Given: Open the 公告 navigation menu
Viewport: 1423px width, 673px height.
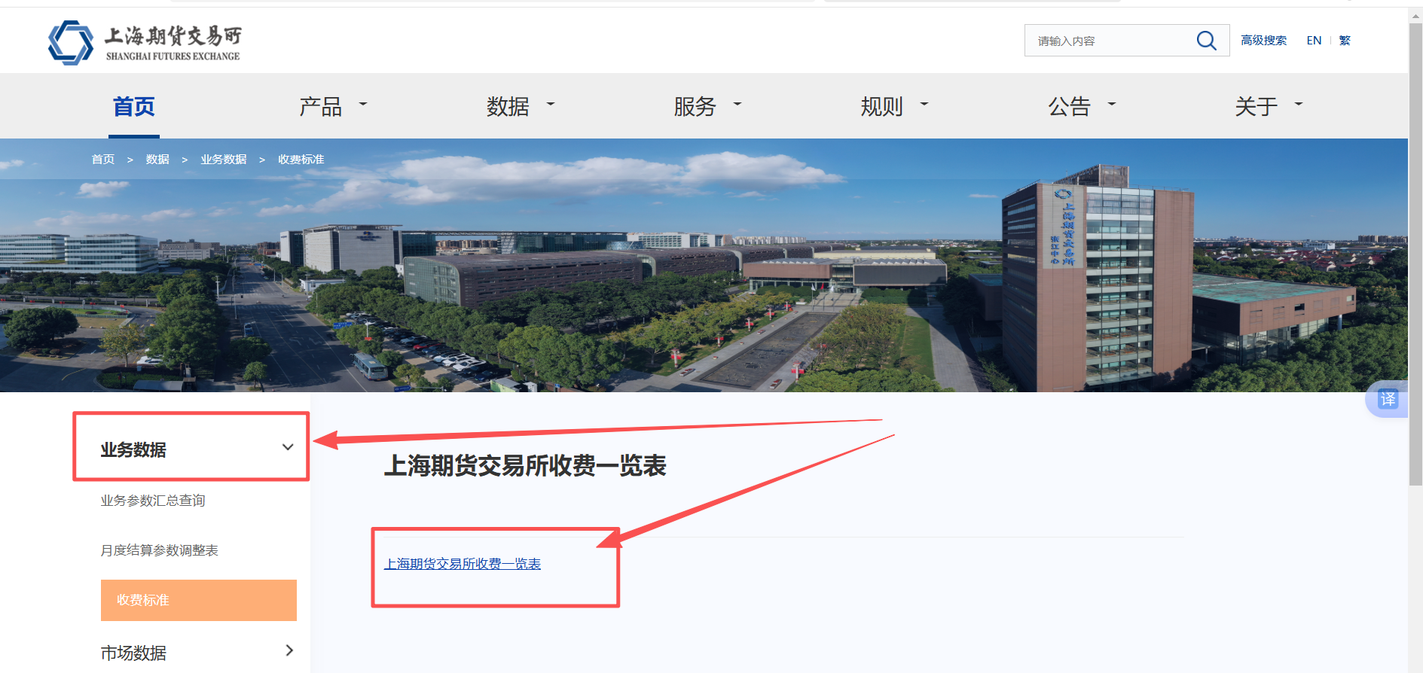Looking at the screenshot, I should [1069, 106].
